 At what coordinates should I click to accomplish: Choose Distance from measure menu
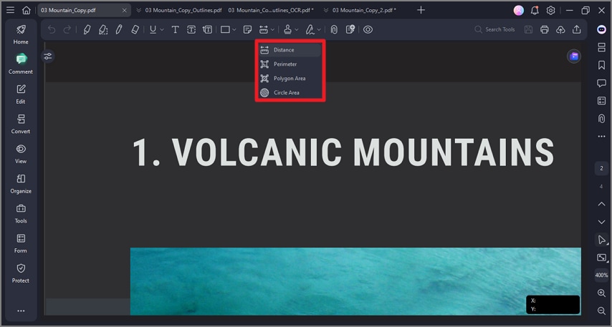pos(290,50)
